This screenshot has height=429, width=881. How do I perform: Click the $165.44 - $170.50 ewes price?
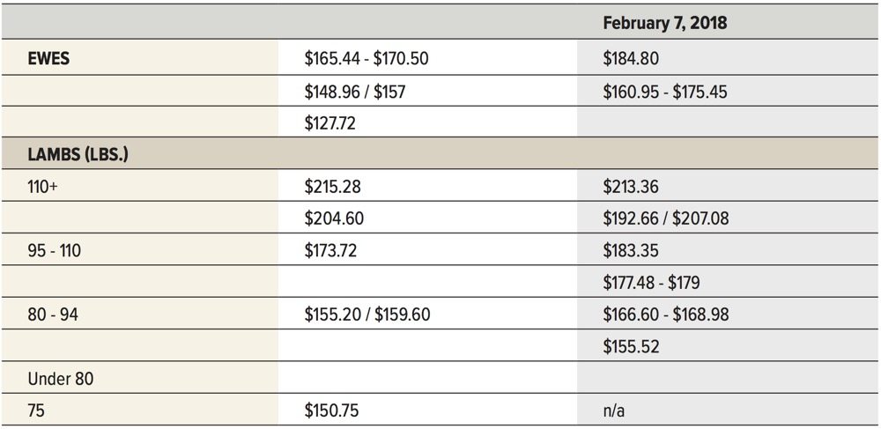click(x=366, y=58)
